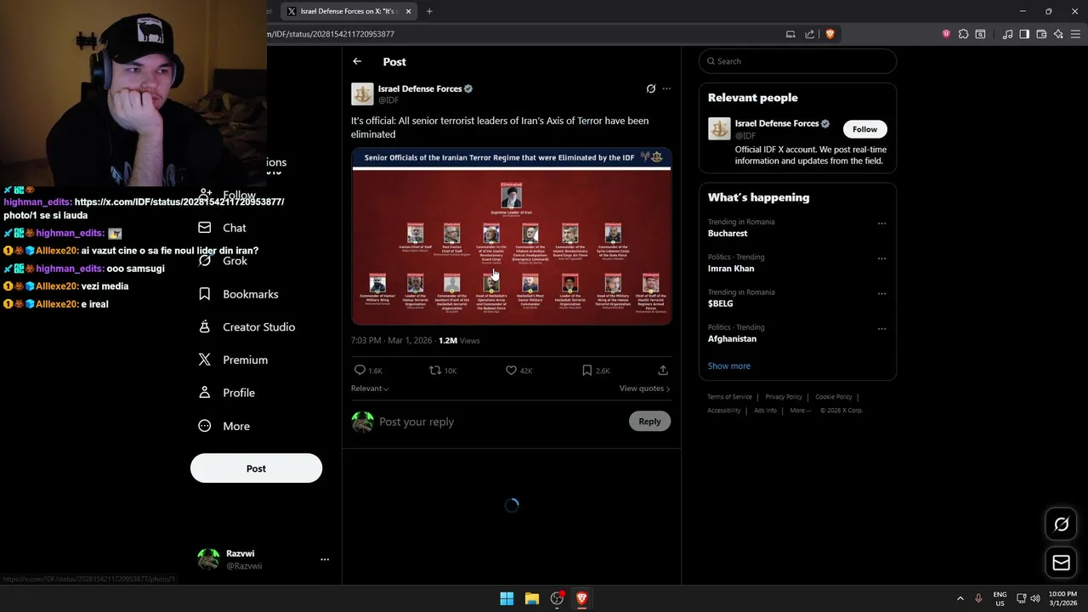1088x612 pixels.
Task: Open the browser hamburger main menu
Action: tap(1075, 34)
